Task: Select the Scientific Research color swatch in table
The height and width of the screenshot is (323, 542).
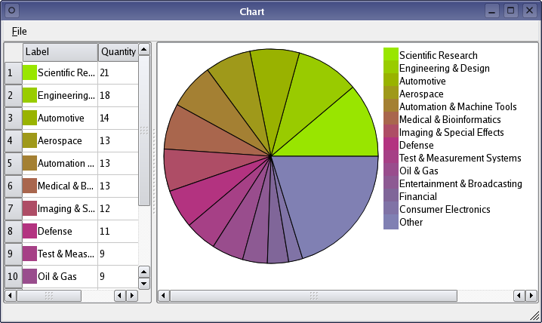Action: coord(29,72)
